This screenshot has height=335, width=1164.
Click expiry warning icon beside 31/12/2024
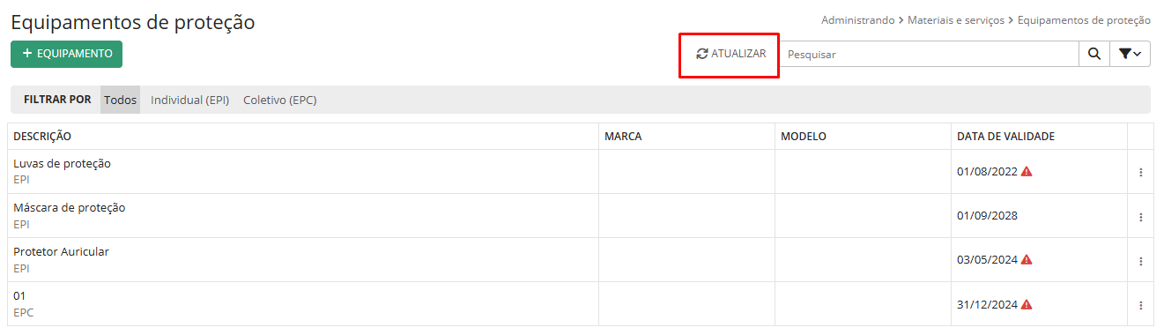(x=1027, y=304)
